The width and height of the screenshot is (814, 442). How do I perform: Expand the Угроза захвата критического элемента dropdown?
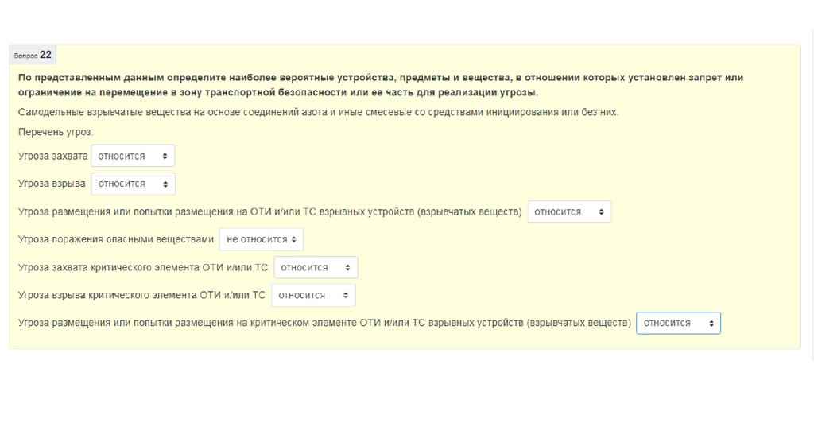pos(316,268)
